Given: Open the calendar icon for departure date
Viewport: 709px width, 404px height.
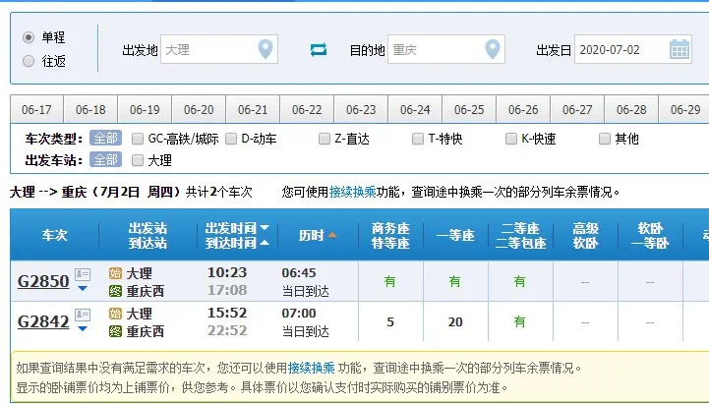Looking at the screenshot, I should point(679,49).
